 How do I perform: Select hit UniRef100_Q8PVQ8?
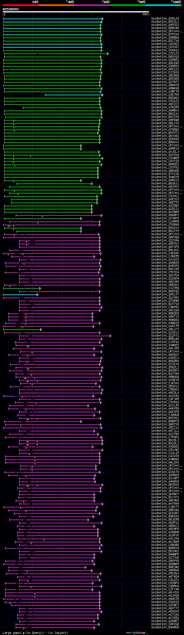click(x=165, y=238)
